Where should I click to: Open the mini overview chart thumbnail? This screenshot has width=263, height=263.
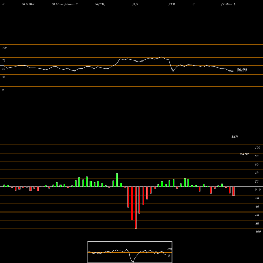pyautogui.click(x=130, y=252)
